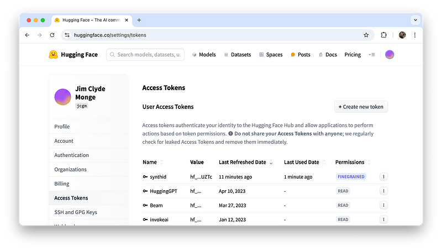Click the '1 minute ago' last used value
442x251 pixels.
(298, 177)
